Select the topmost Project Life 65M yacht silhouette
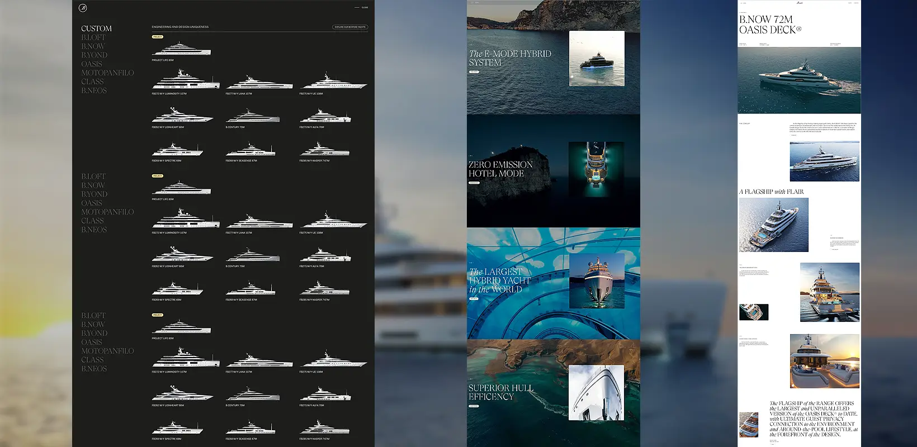917x447 pixels. pos(181,49)
